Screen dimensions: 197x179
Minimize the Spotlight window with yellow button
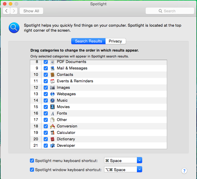[x=11, y=4]
